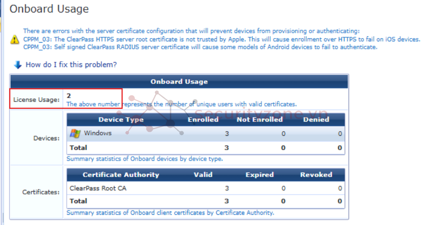This screenshot has height=225, width=444.
Task: Select the Revoked column header
Action: click(316, 174)
